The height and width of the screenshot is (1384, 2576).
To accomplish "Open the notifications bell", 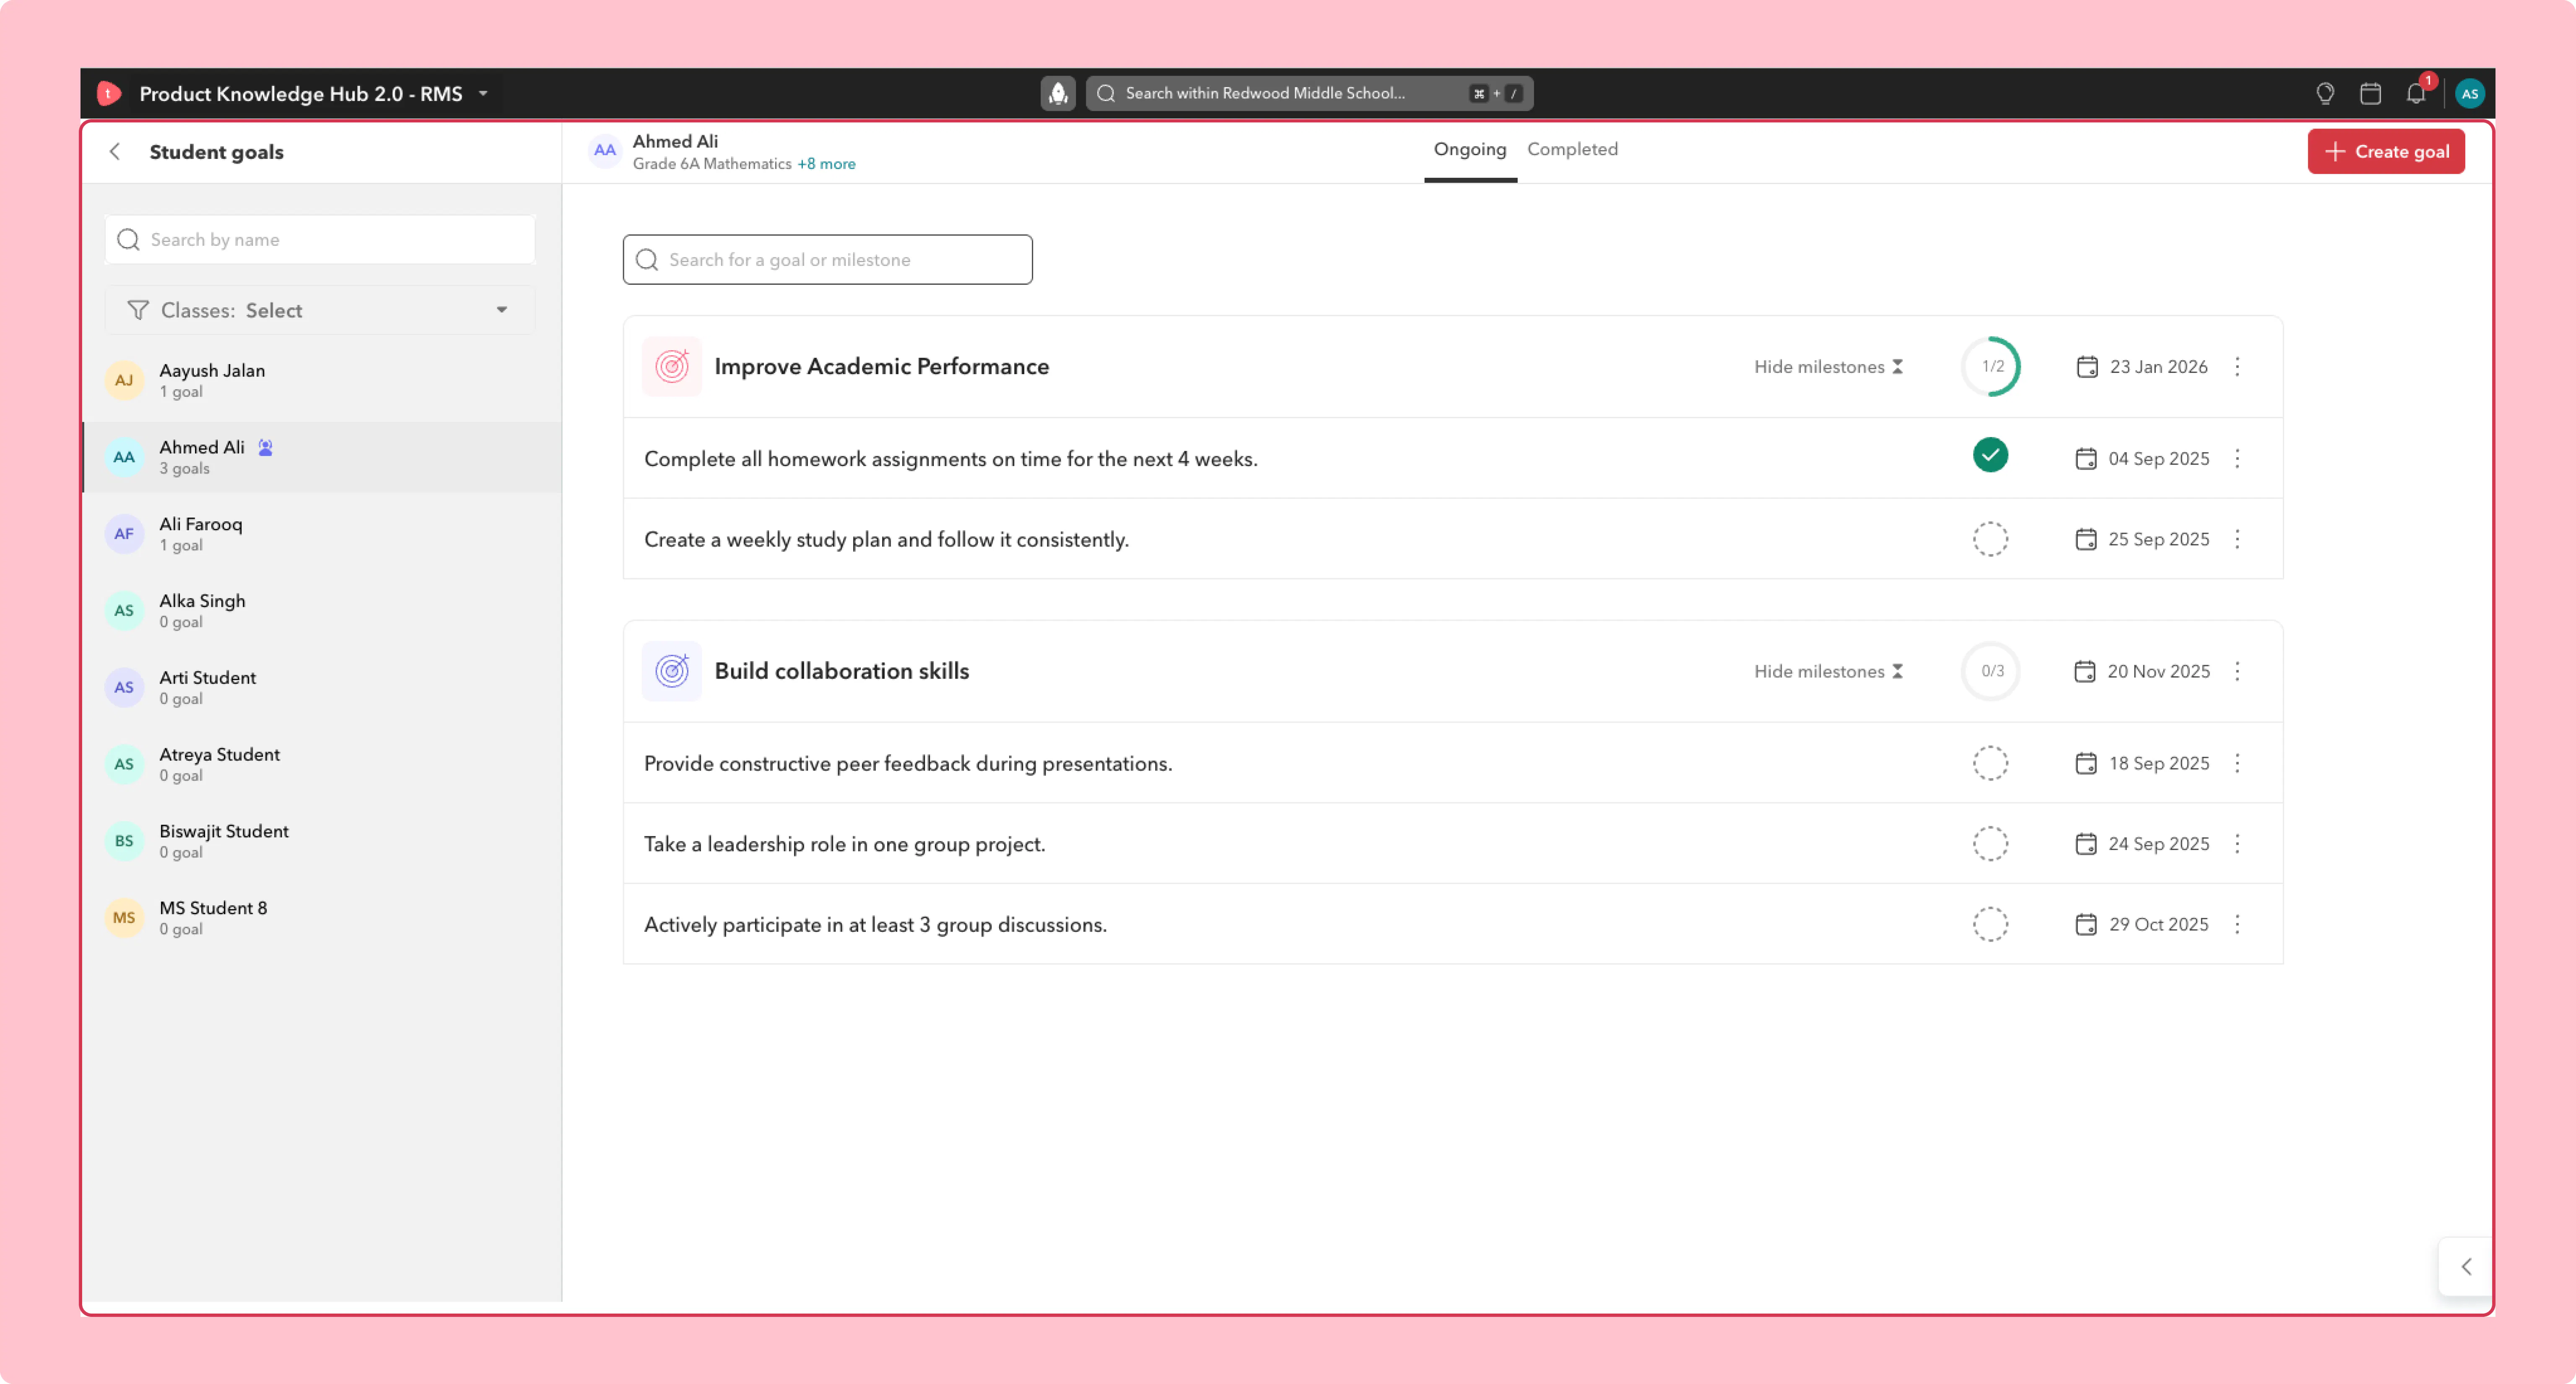I will click(x=2416, y=93).
